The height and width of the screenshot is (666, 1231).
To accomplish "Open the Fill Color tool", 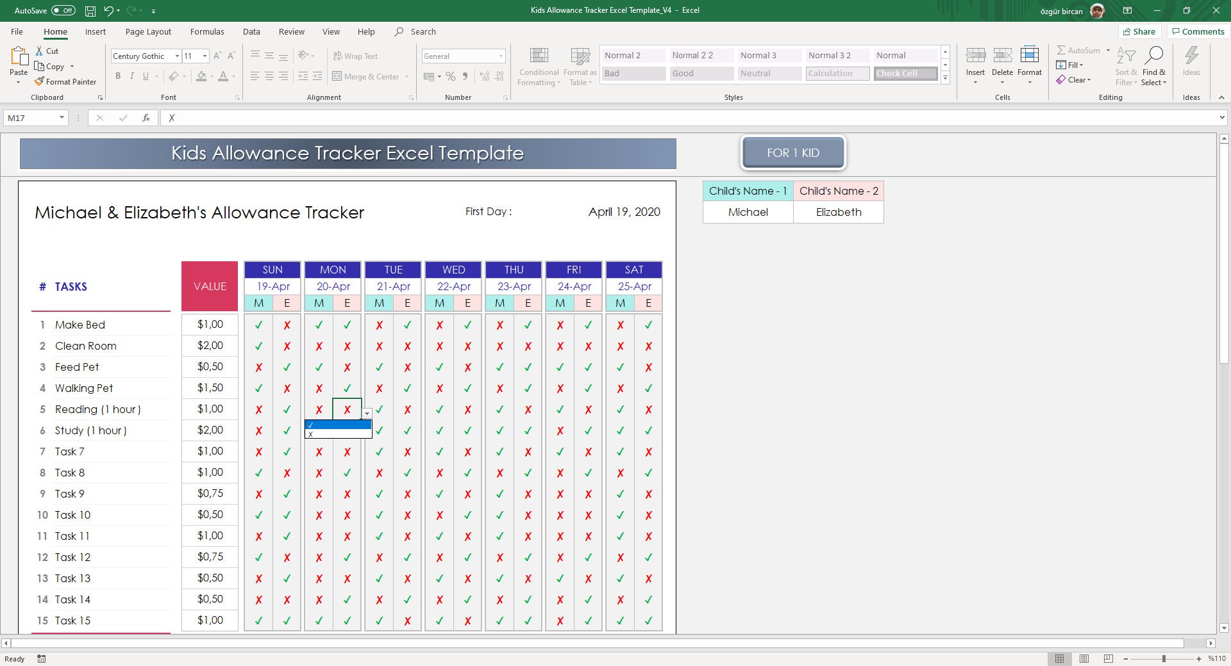I will point(202,76).
